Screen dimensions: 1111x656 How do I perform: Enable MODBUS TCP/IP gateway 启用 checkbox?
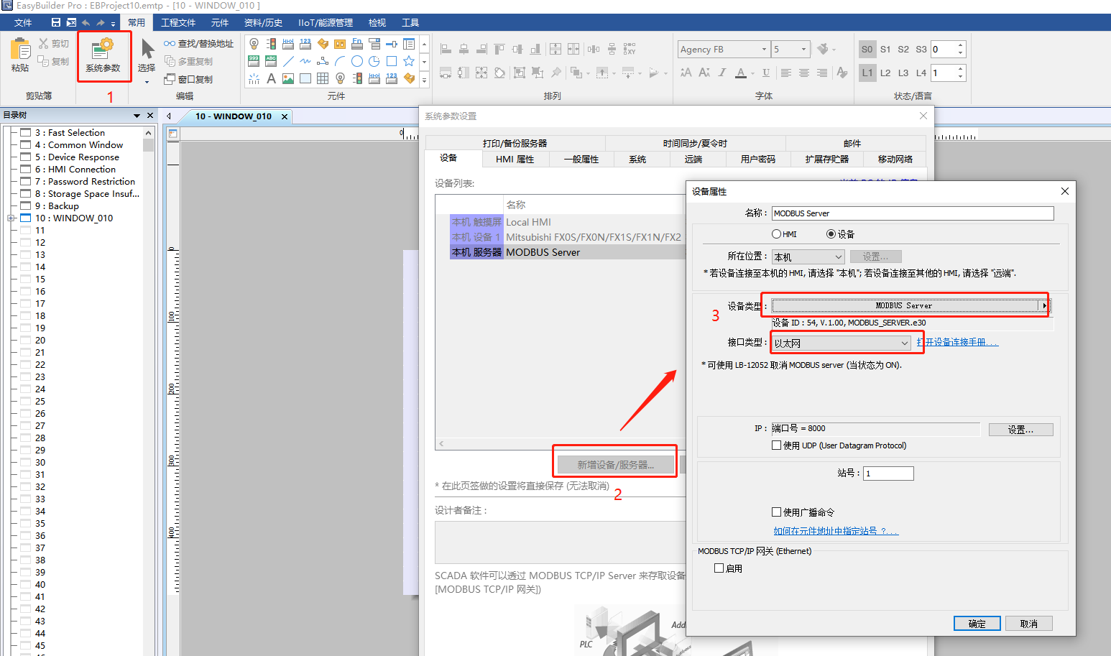click(719, 568)
